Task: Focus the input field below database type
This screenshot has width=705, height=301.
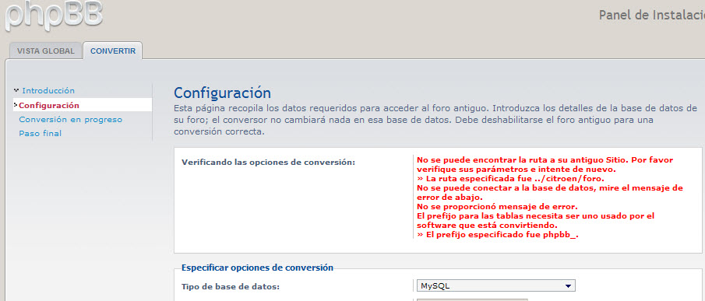Action: 472,299
